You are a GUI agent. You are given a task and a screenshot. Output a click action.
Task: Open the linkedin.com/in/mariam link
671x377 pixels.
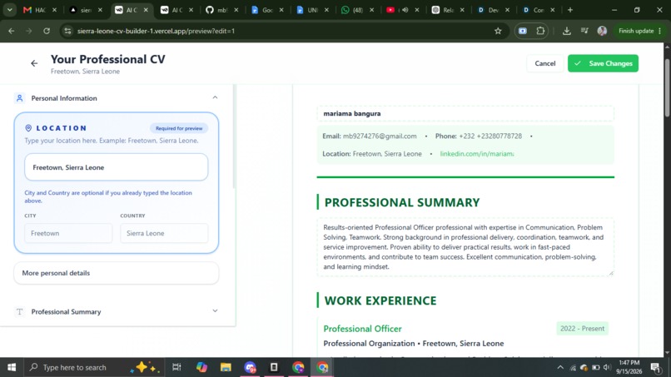tap(477, 154)
